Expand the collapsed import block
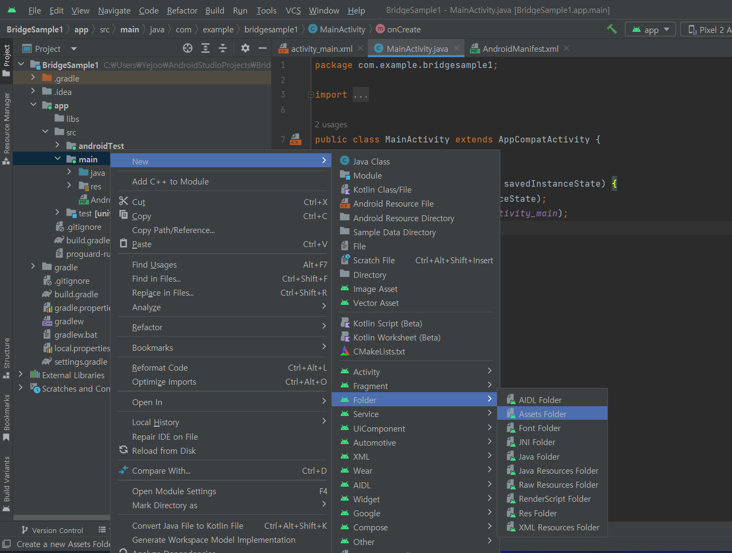This screenshot has width=732, height=553. pyautogui.click(x=311, y=95)
